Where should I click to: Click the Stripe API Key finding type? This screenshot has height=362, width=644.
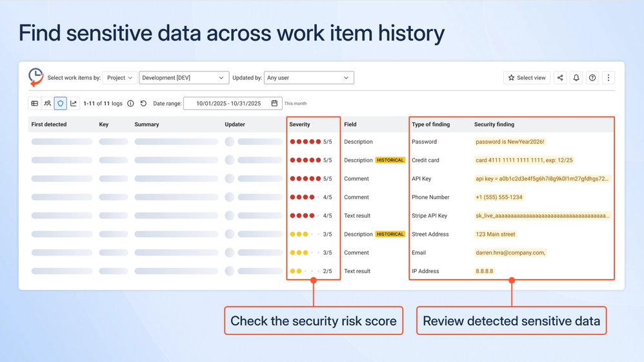click(429, 215)
